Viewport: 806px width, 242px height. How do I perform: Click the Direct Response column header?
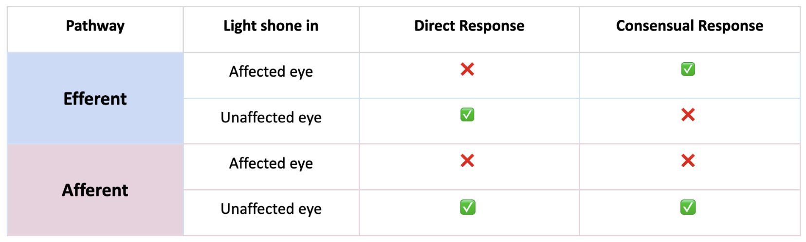point(469,26)
